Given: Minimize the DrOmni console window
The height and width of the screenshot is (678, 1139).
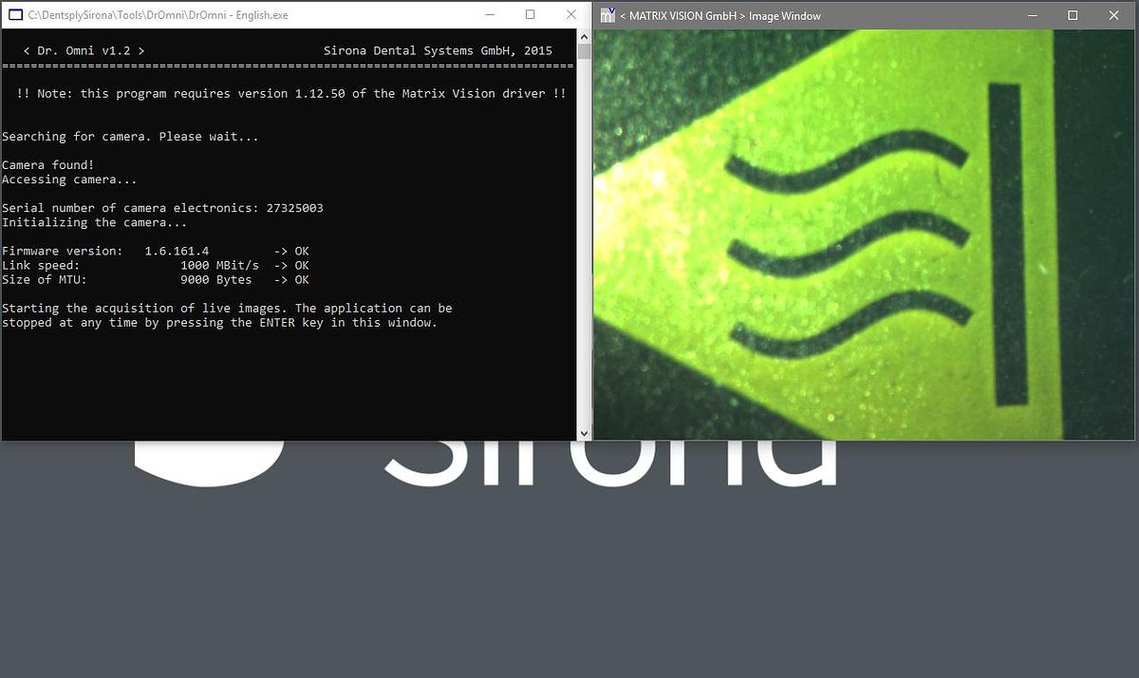Looking at the screenshot, I should click(489, 15).
